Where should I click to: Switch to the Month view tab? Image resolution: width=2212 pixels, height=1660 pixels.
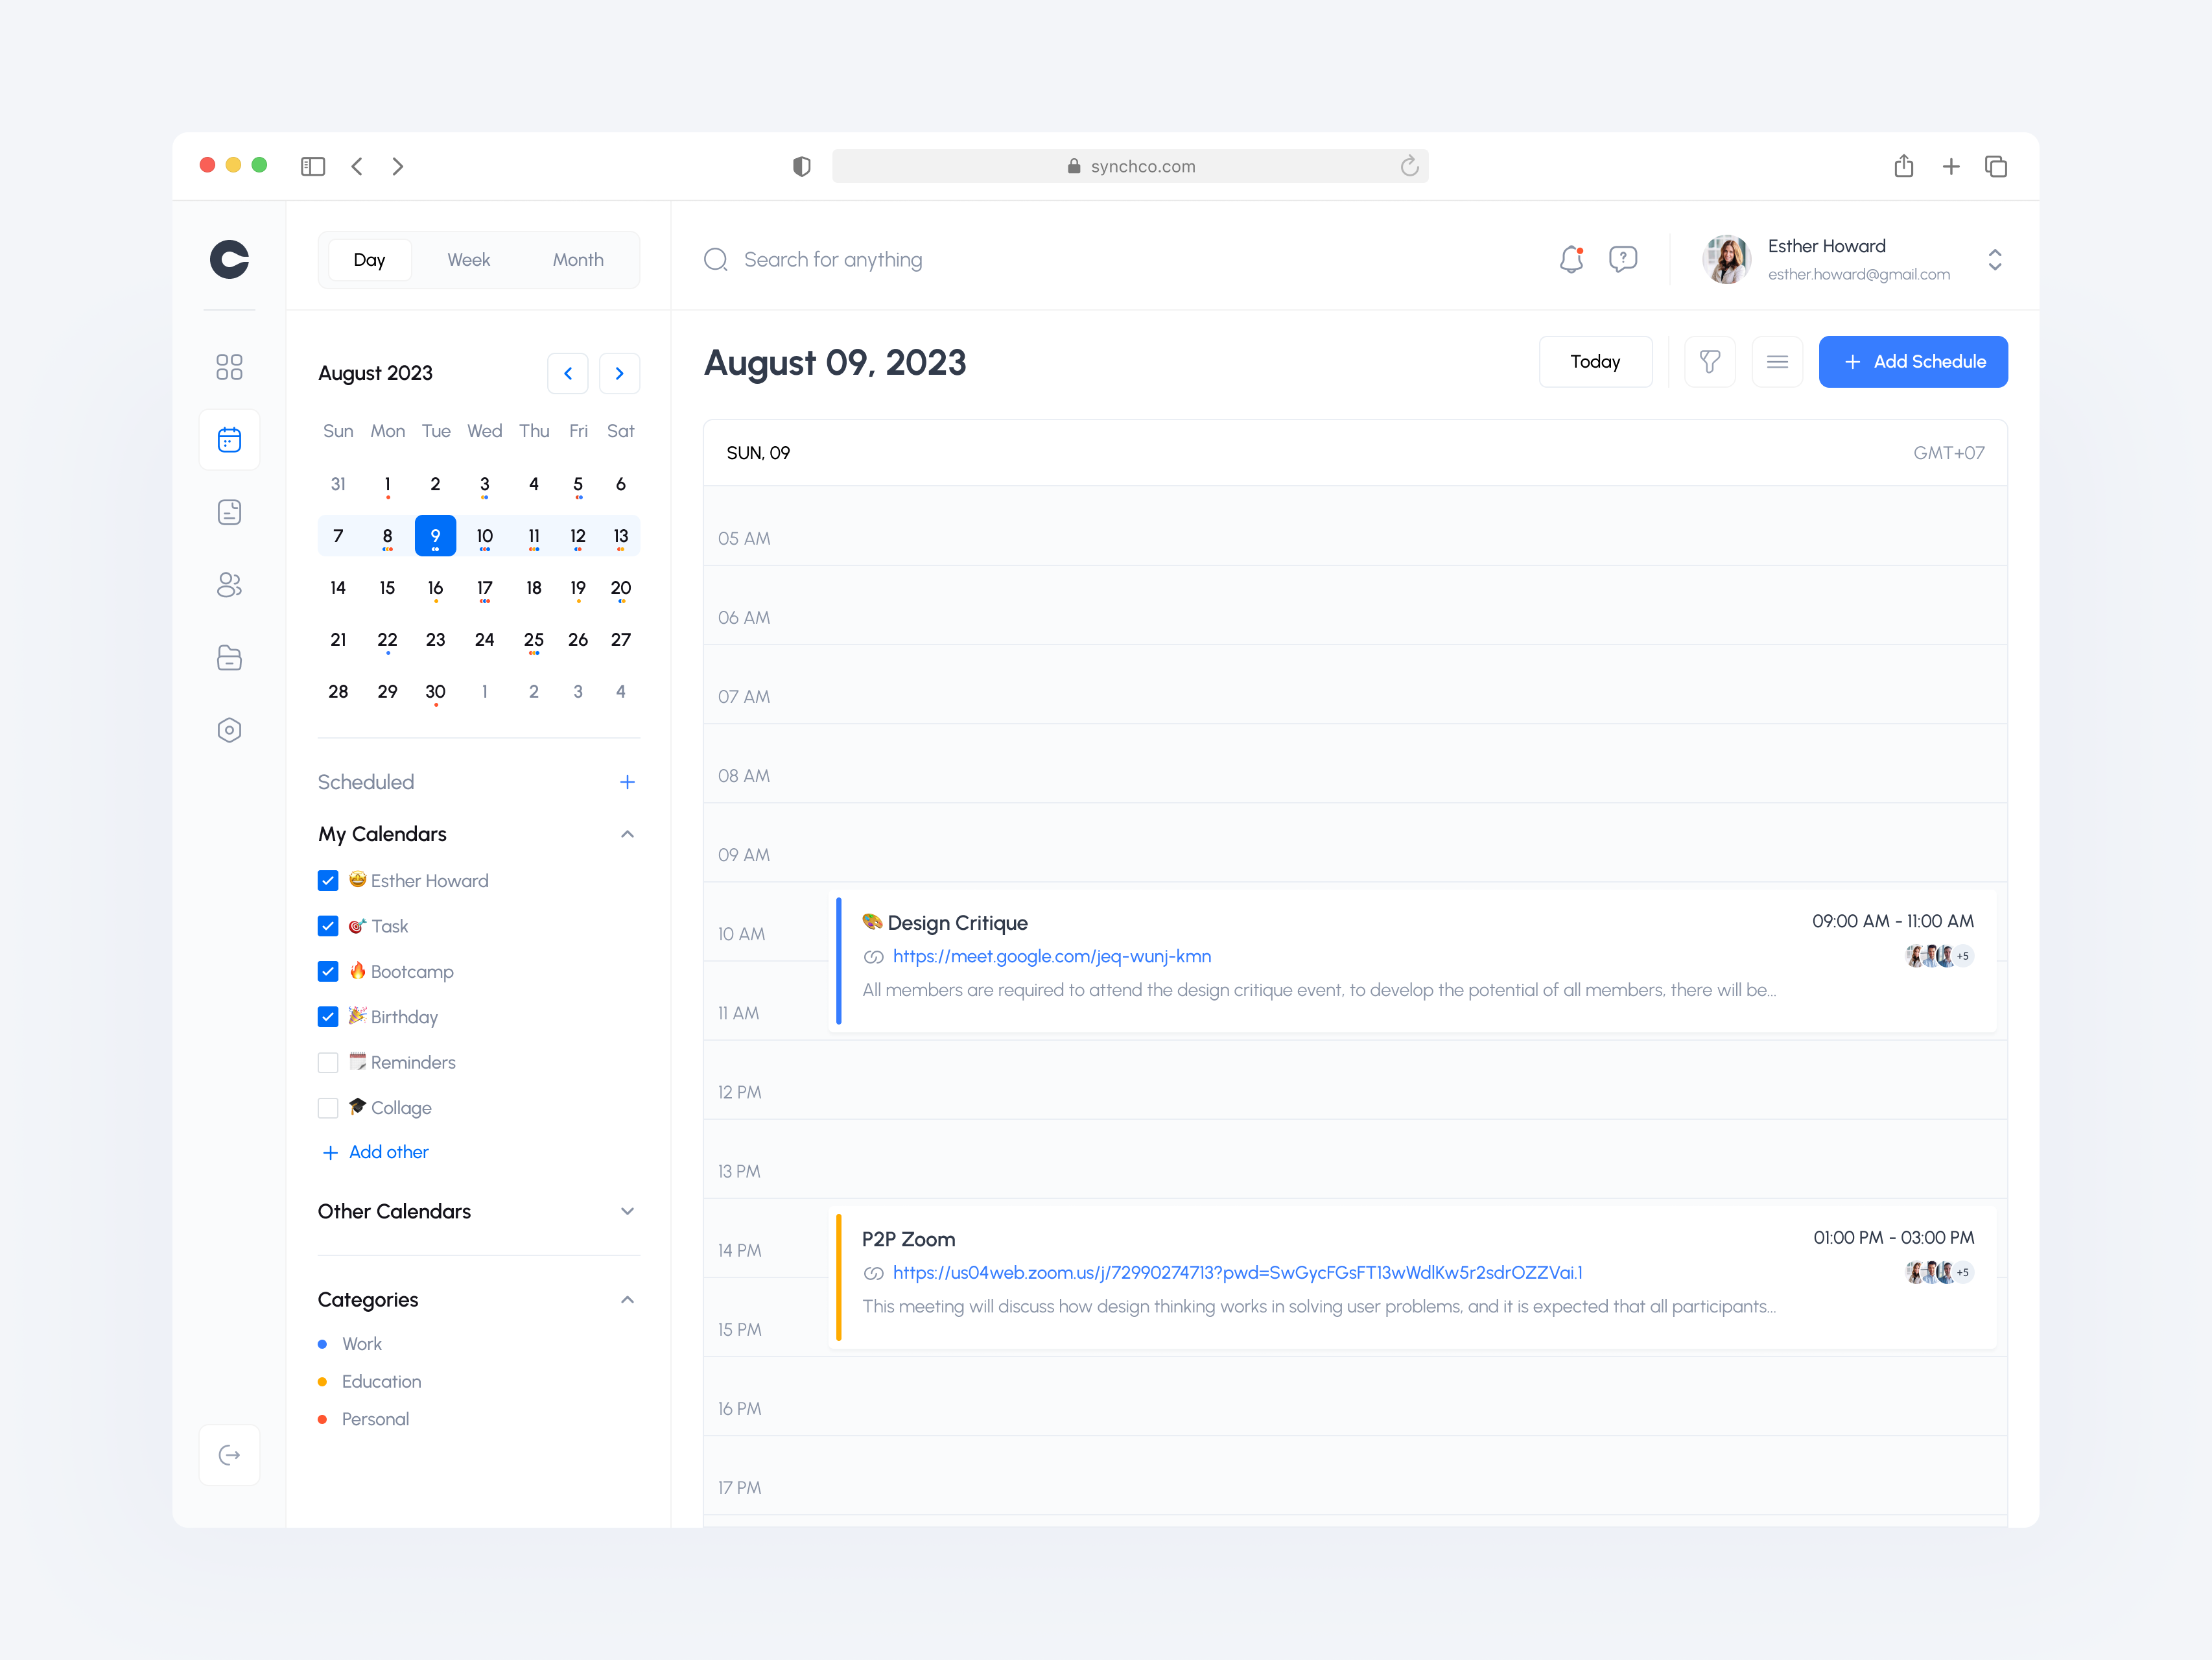[x=578, y=259]
